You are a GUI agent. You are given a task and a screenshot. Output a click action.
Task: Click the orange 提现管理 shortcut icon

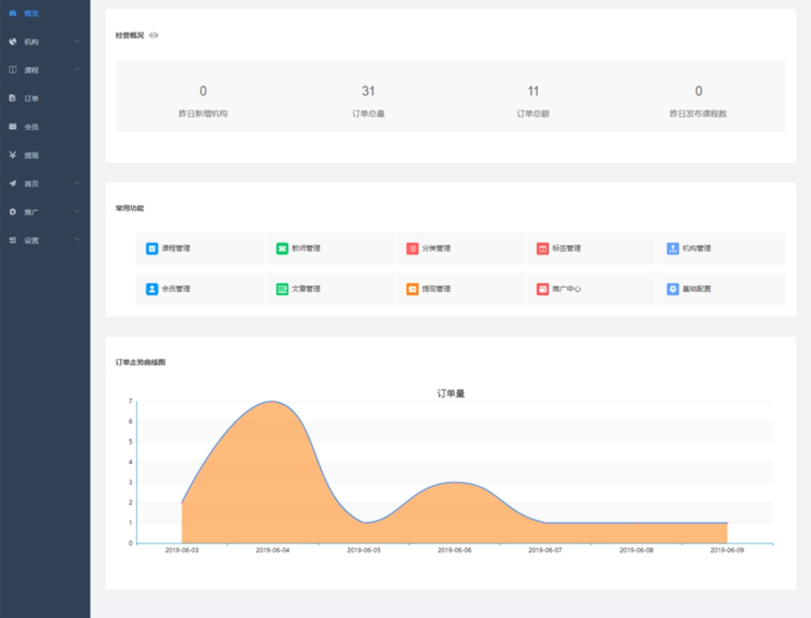[x=412, y=289]
